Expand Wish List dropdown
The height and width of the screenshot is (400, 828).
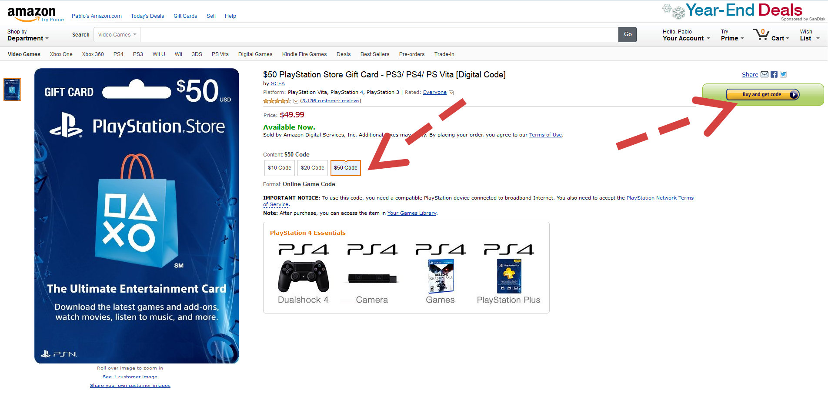[810, 35]
